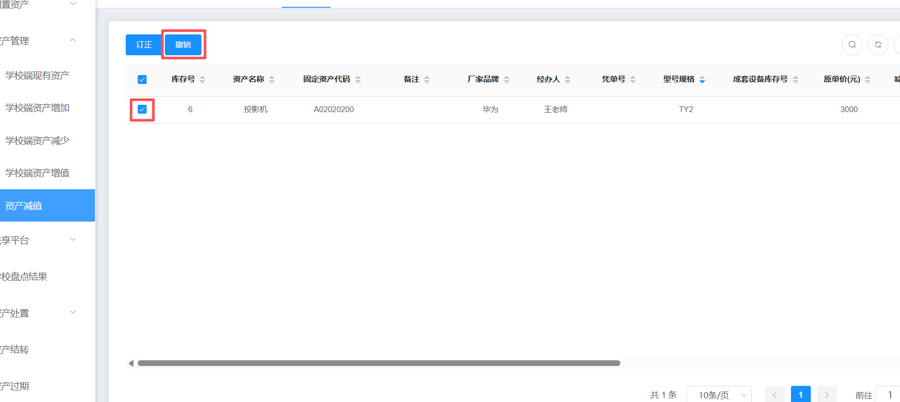Expand the 享平台 sidebar section
Screen dimensions: 900x402
pyautogui.click(x=73, y=240)
